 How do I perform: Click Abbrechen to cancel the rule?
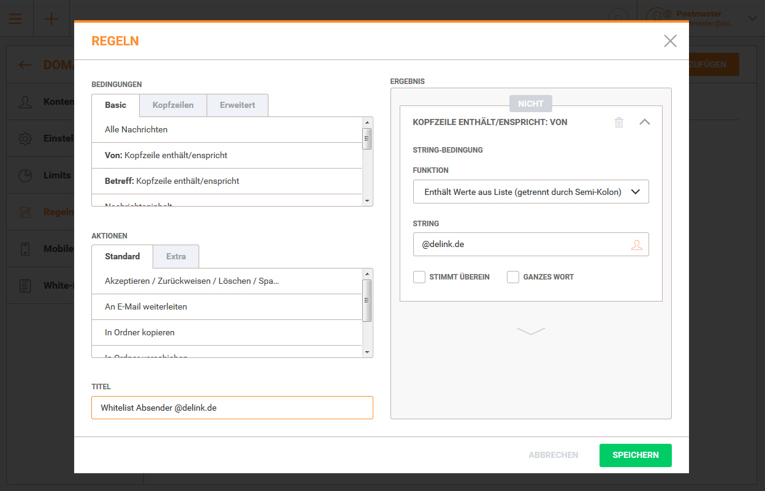point(553,455)
